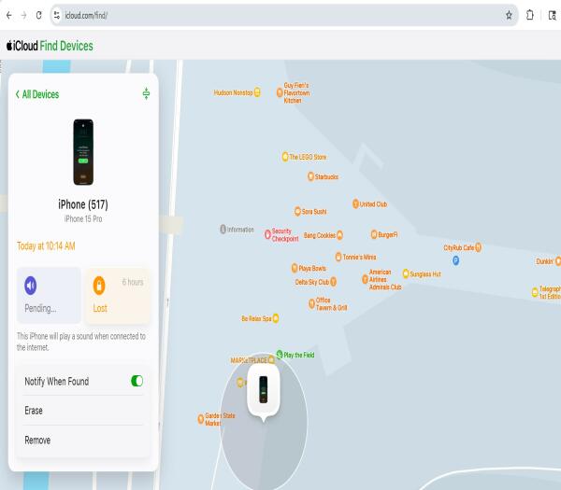
Task: Open the site information icon in the address bar
Action: click(x=56, y=15)
